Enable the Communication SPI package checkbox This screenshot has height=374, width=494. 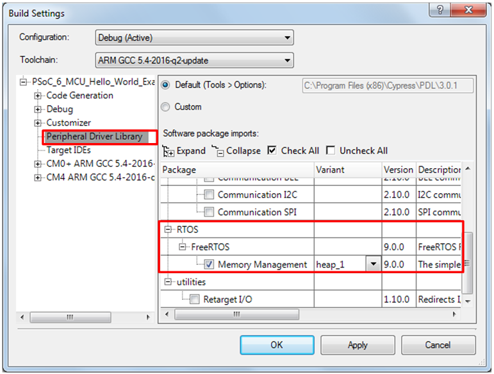click(209, 212)
